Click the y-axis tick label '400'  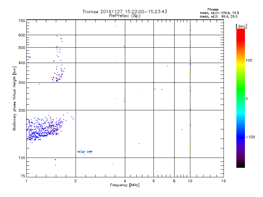coord(22,63)
